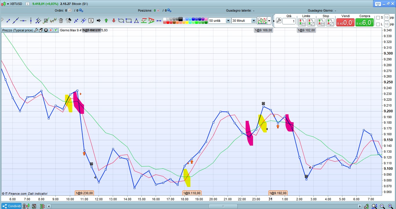This screenshot has width=396, height=209.
Task: Insert a red down arrow marker
Action: [114, 21]
